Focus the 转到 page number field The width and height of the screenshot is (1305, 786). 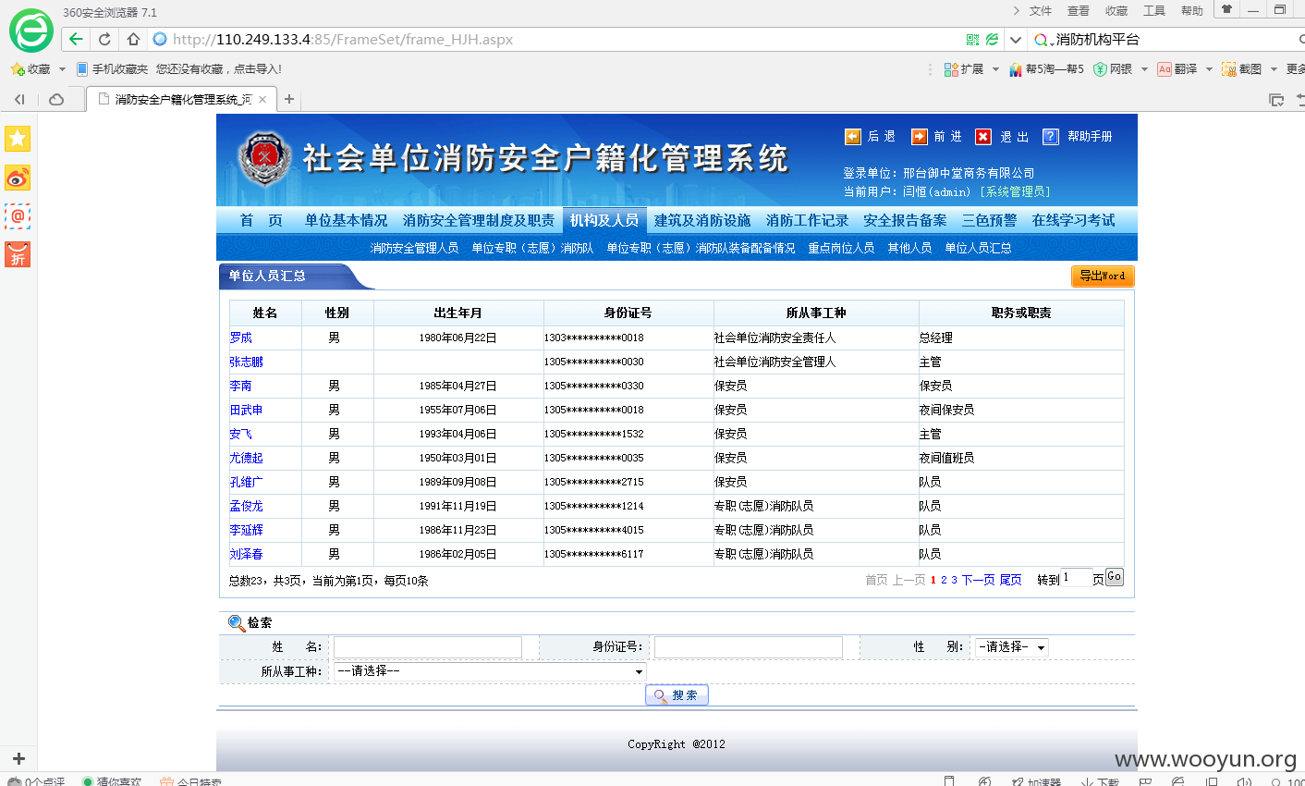click(1077, 578)
